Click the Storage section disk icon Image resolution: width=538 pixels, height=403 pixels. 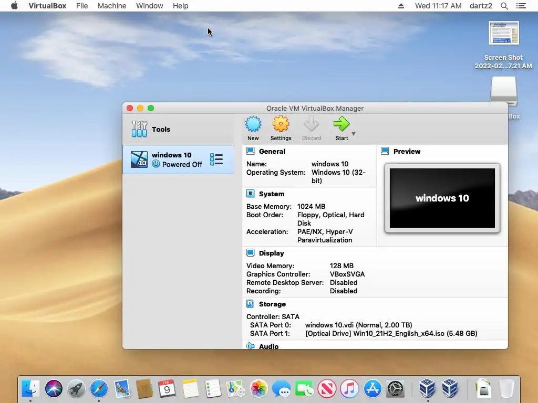(x=251, y=304)
